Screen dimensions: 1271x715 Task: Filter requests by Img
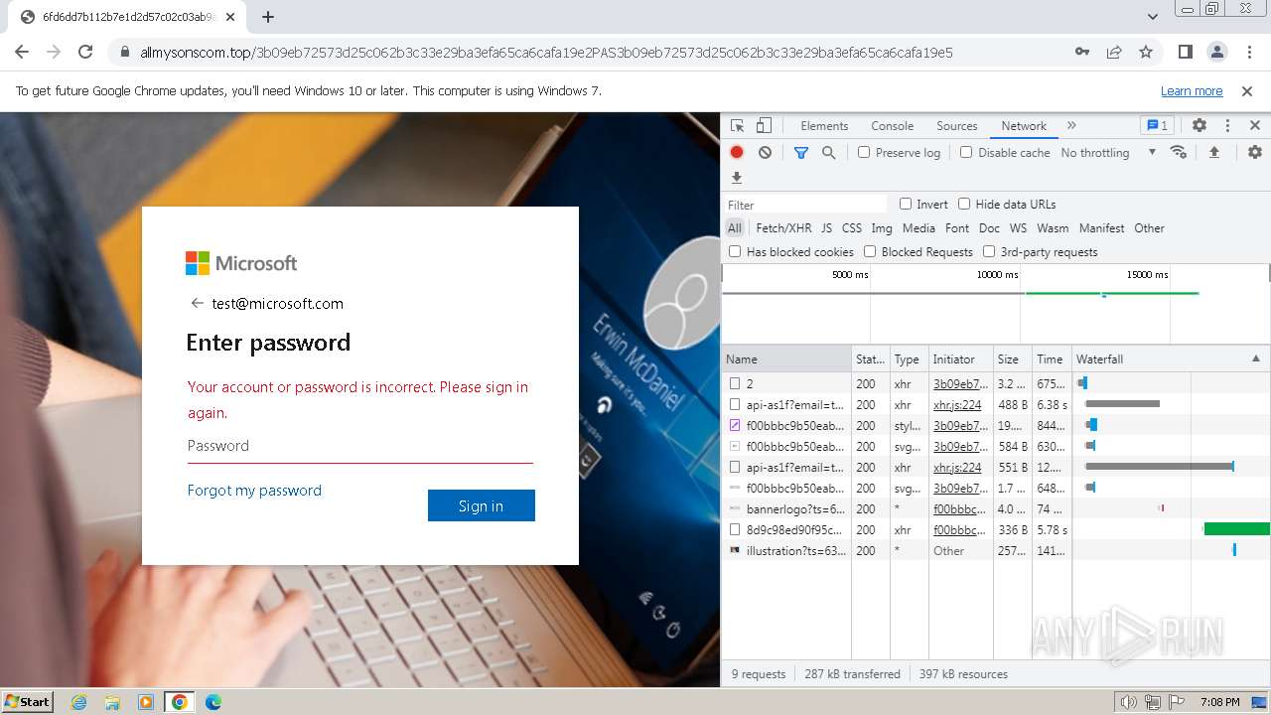point(882,227)
